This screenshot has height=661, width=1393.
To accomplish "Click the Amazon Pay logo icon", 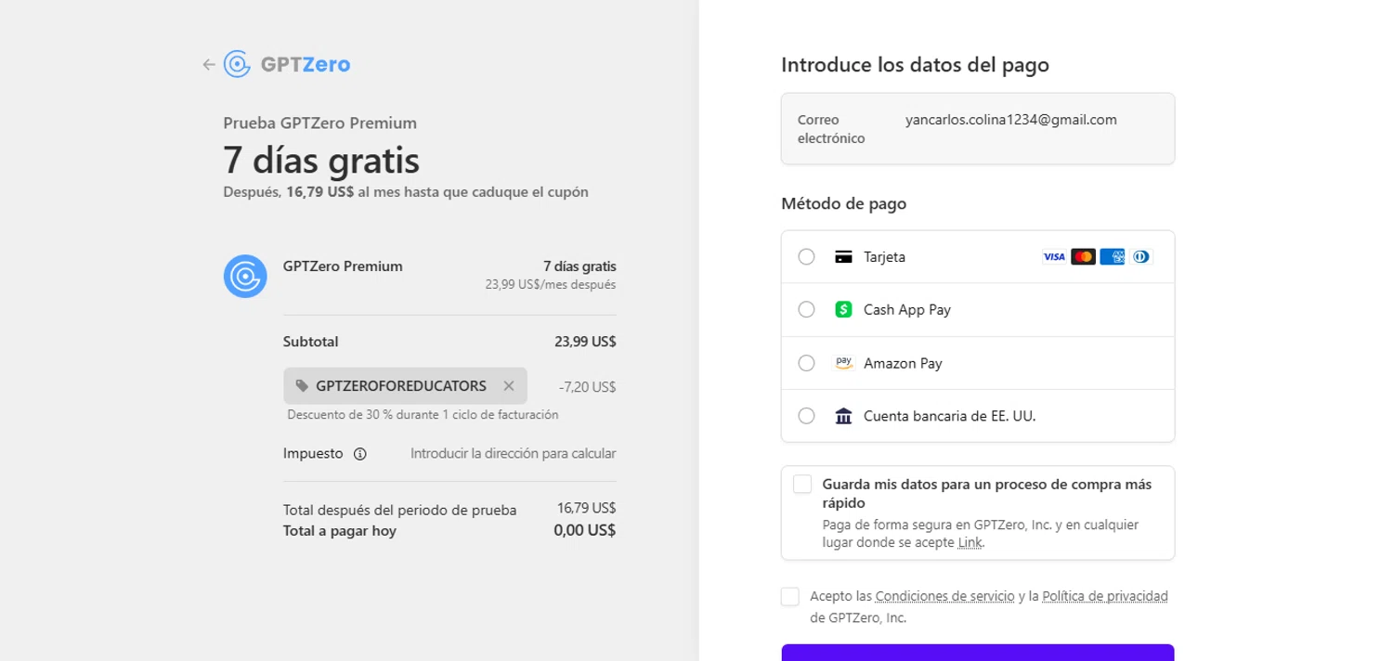I will pos(843,363).
